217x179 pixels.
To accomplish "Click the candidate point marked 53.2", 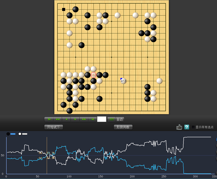I will pos(93,75).
